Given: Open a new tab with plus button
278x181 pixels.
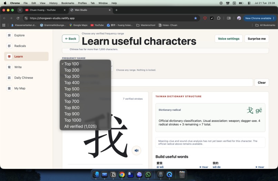Looking at the screenshot, I should click(116, 10).
